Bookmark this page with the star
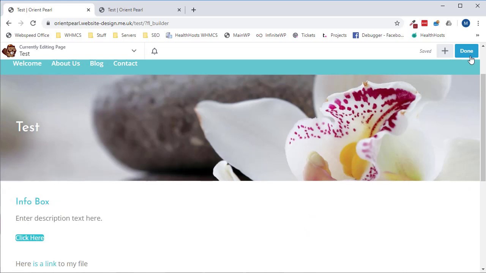486x273 pixels. [397, 23]
